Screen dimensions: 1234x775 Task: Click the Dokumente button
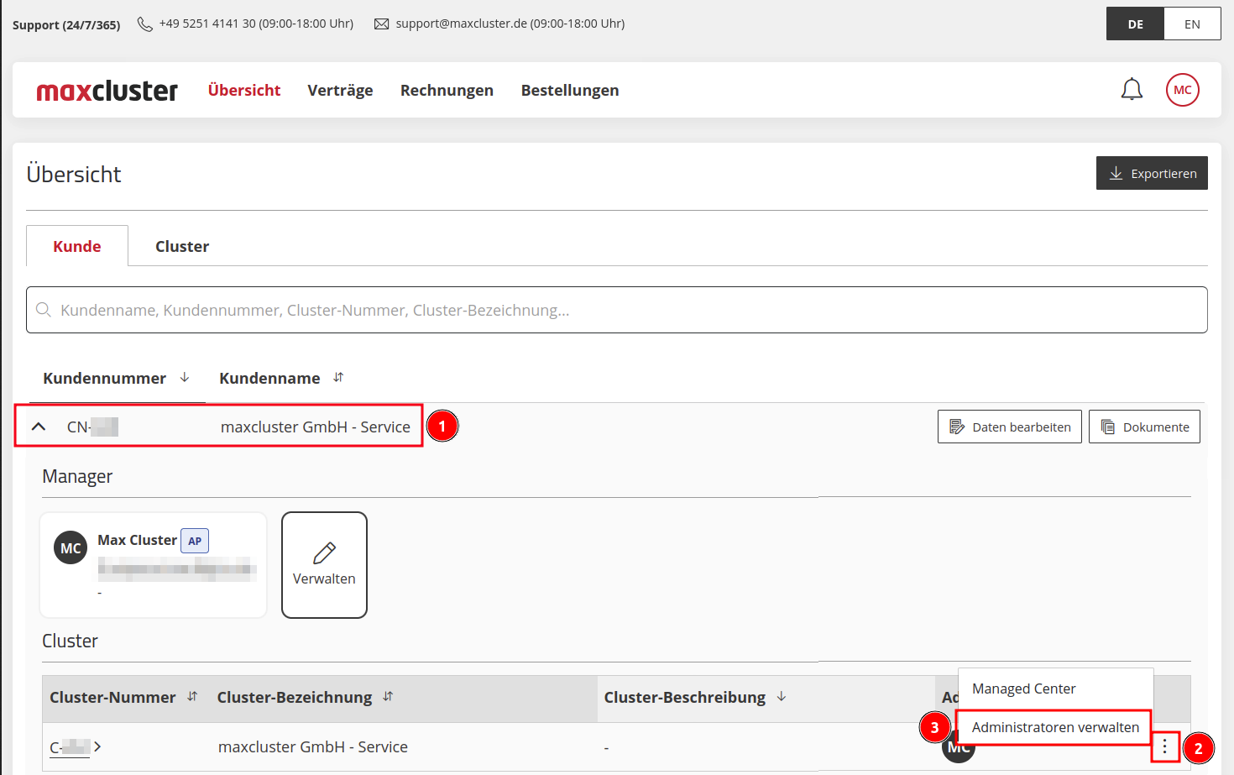pyautogui.click(x=1144, y=427)
